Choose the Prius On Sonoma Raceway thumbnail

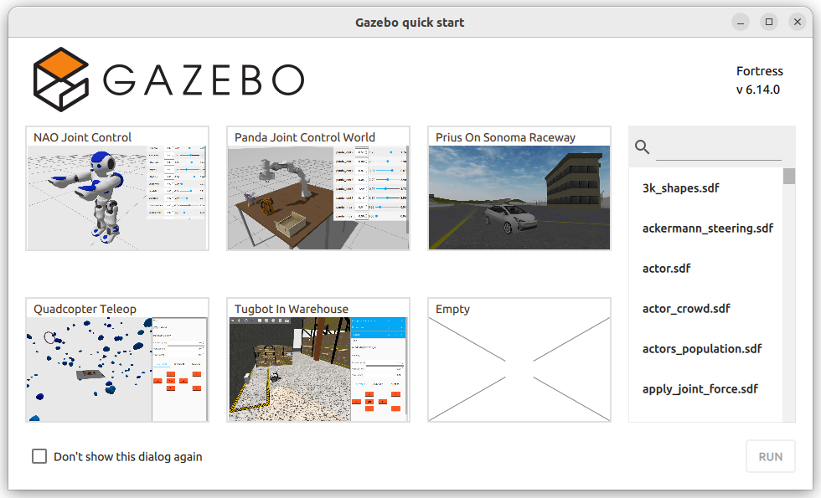click(519, 197)
